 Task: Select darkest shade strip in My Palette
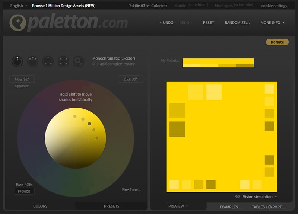point(245,66)
